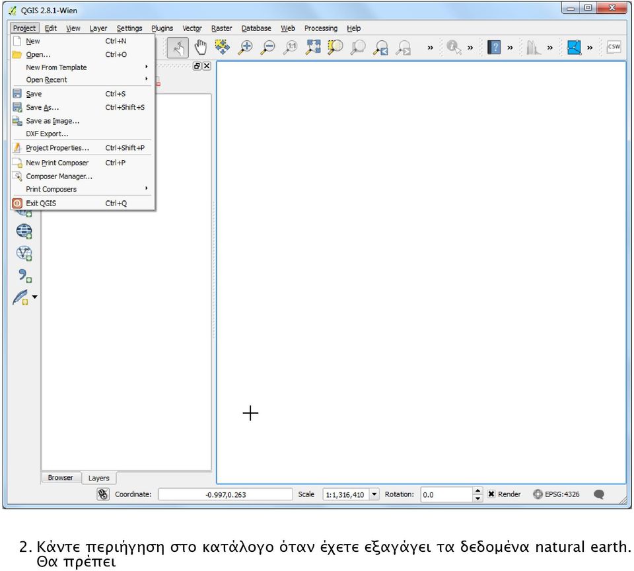Viewport: 634px width, 571px height.
Task: Open Project Properties... entry
Action: [x=83, y=148]
